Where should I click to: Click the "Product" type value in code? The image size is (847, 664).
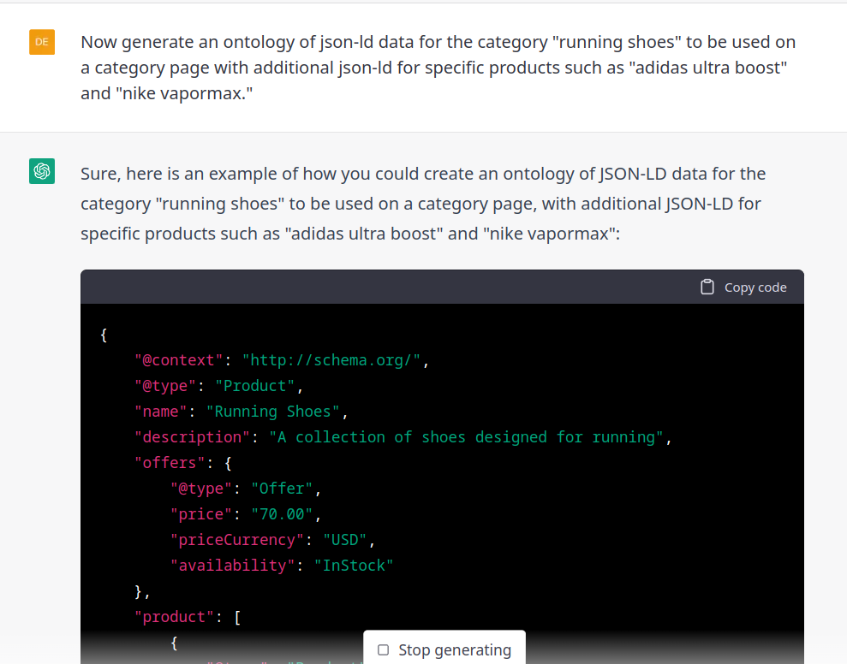pos(255,386)
